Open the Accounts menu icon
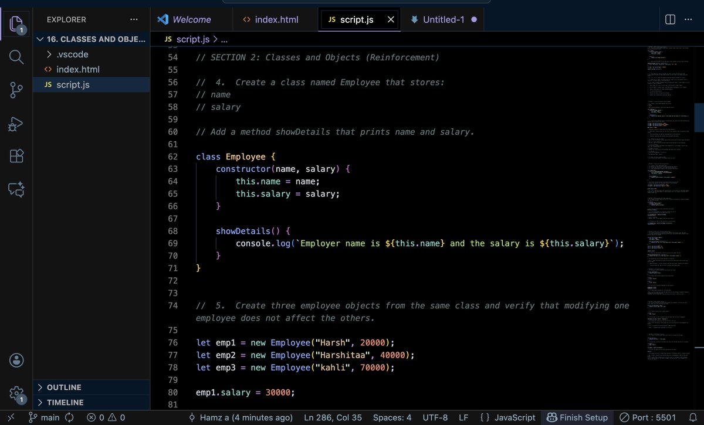Screen dimensions: 704x425 click(16, 360)
